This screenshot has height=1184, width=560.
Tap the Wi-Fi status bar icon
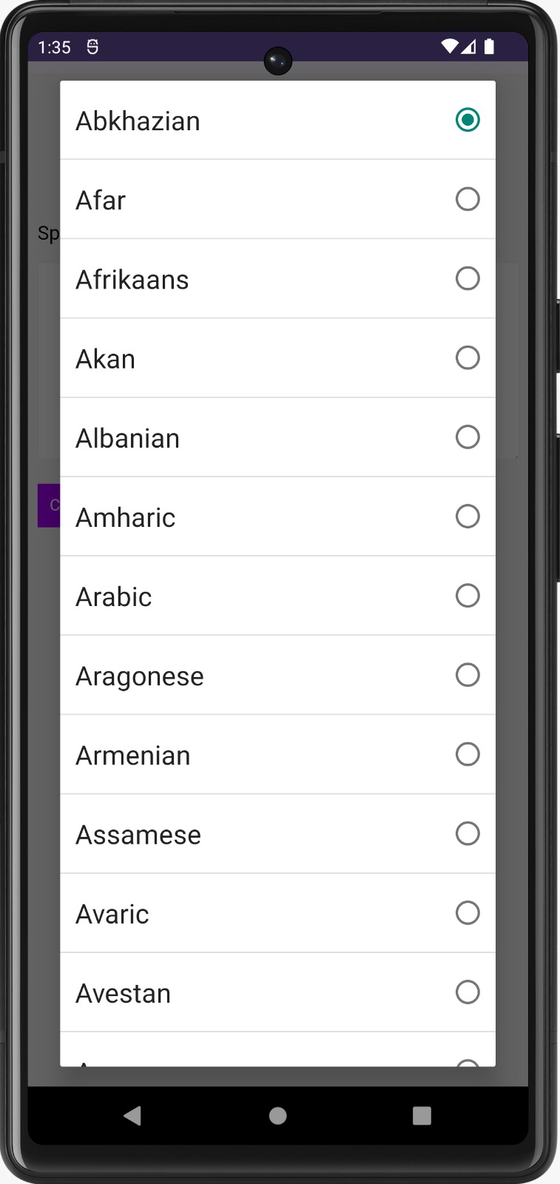pyautogui.click(x=449, y=47)
